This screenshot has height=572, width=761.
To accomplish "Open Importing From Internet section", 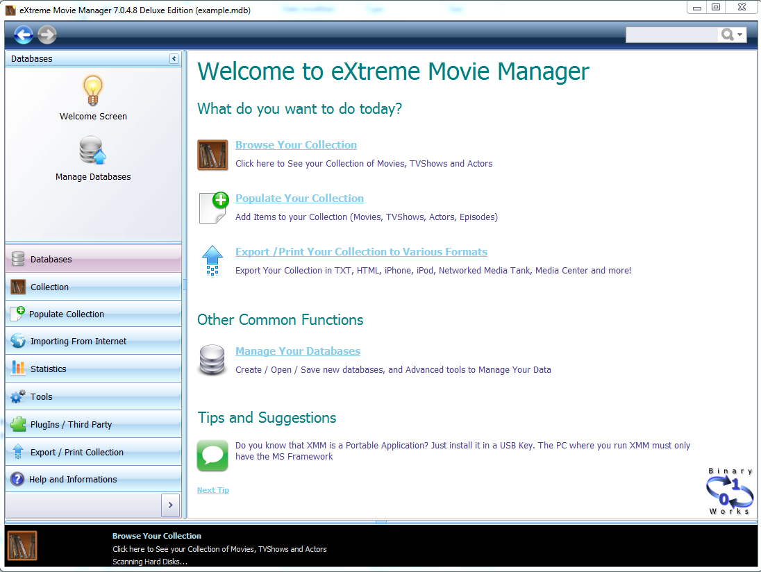I will tap(93, 341).
